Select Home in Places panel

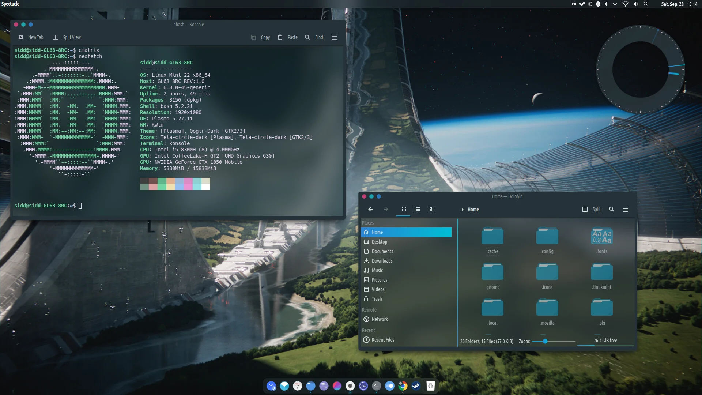coord(406,232)
